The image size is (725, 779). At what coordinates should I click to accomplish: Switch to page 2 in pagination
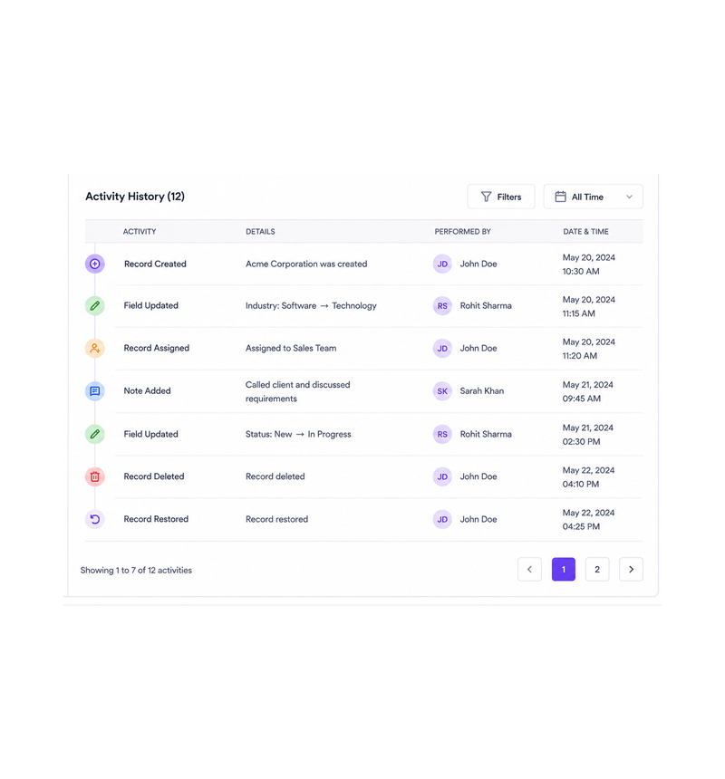(597, 570)
